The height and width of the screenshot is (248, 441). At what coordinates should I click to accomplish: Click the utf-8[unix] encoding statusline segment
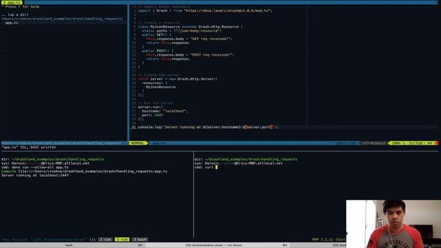(x=373, y=143)
